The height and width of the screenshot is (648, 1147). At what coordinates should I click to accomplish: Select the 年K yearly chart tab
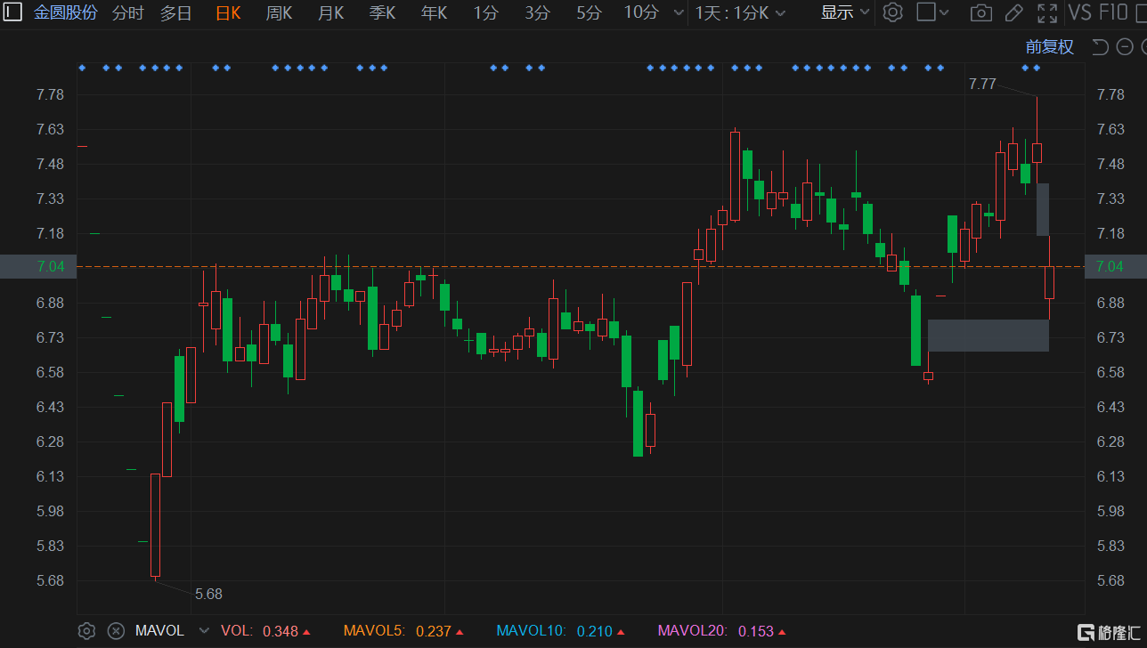point(435,13)
